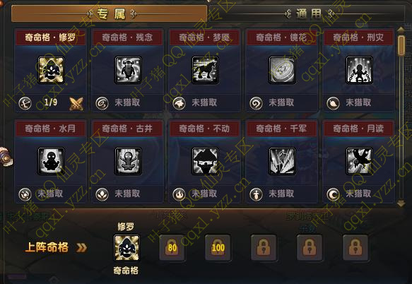Expand the 上阵命格 double-arrow
The height and width of the screenshot is (284, 412).
(81, 247)
